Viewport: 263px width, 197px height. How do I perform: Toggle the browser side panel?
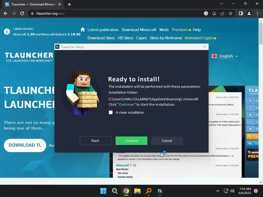coord(241,13)
